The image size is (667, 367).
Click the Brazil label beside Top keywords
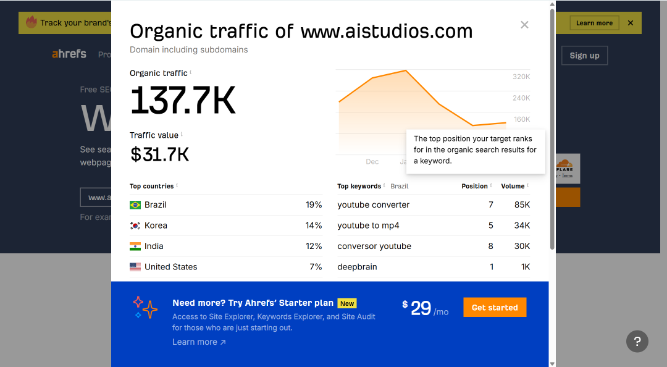pos(400,187)
